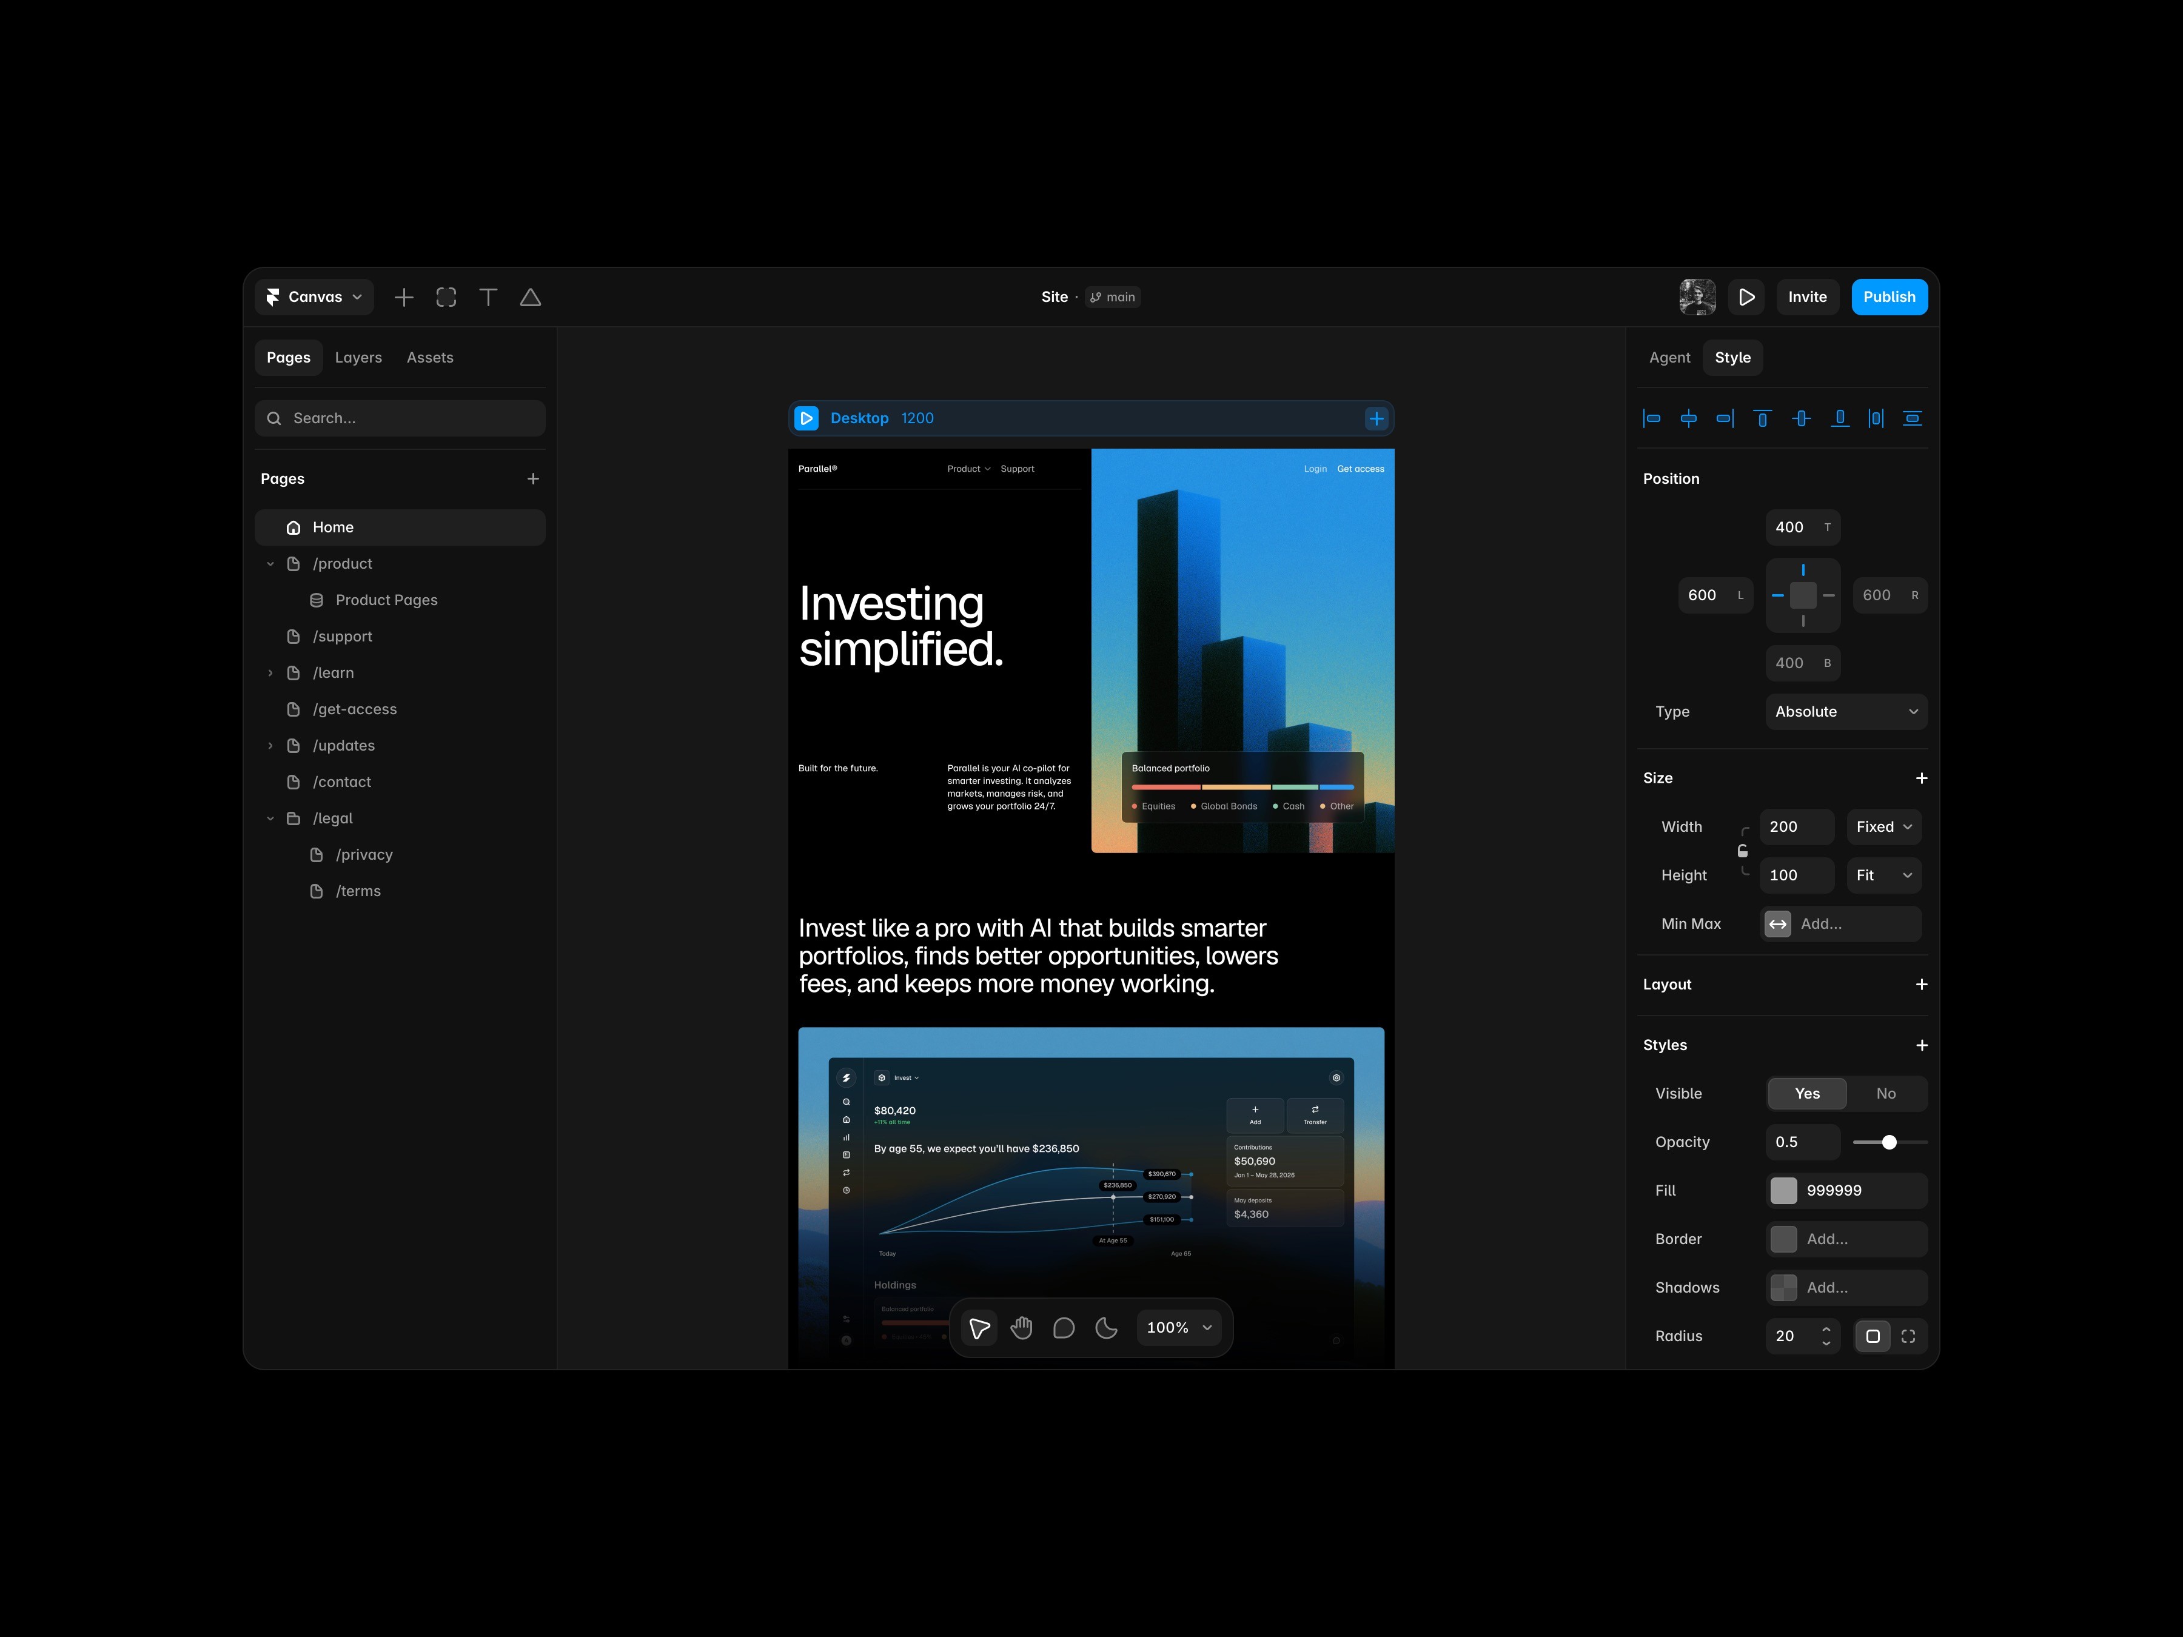Switch to the Agent tab
Viewport: 2183px width, 1637px height.
tap(1670, 357)
